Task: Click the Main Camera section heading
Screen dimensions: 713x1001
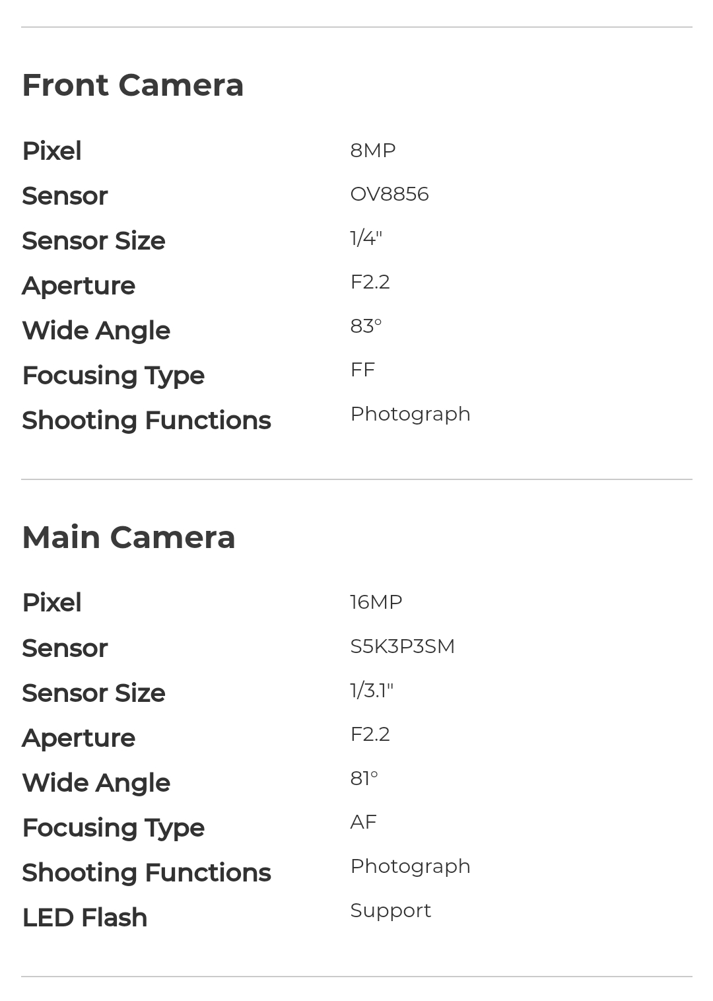Action: tap(129, 537)
